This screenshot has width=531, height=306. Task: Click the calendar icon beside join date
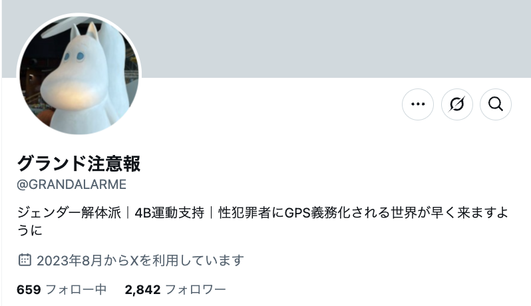tap(25, 260)
